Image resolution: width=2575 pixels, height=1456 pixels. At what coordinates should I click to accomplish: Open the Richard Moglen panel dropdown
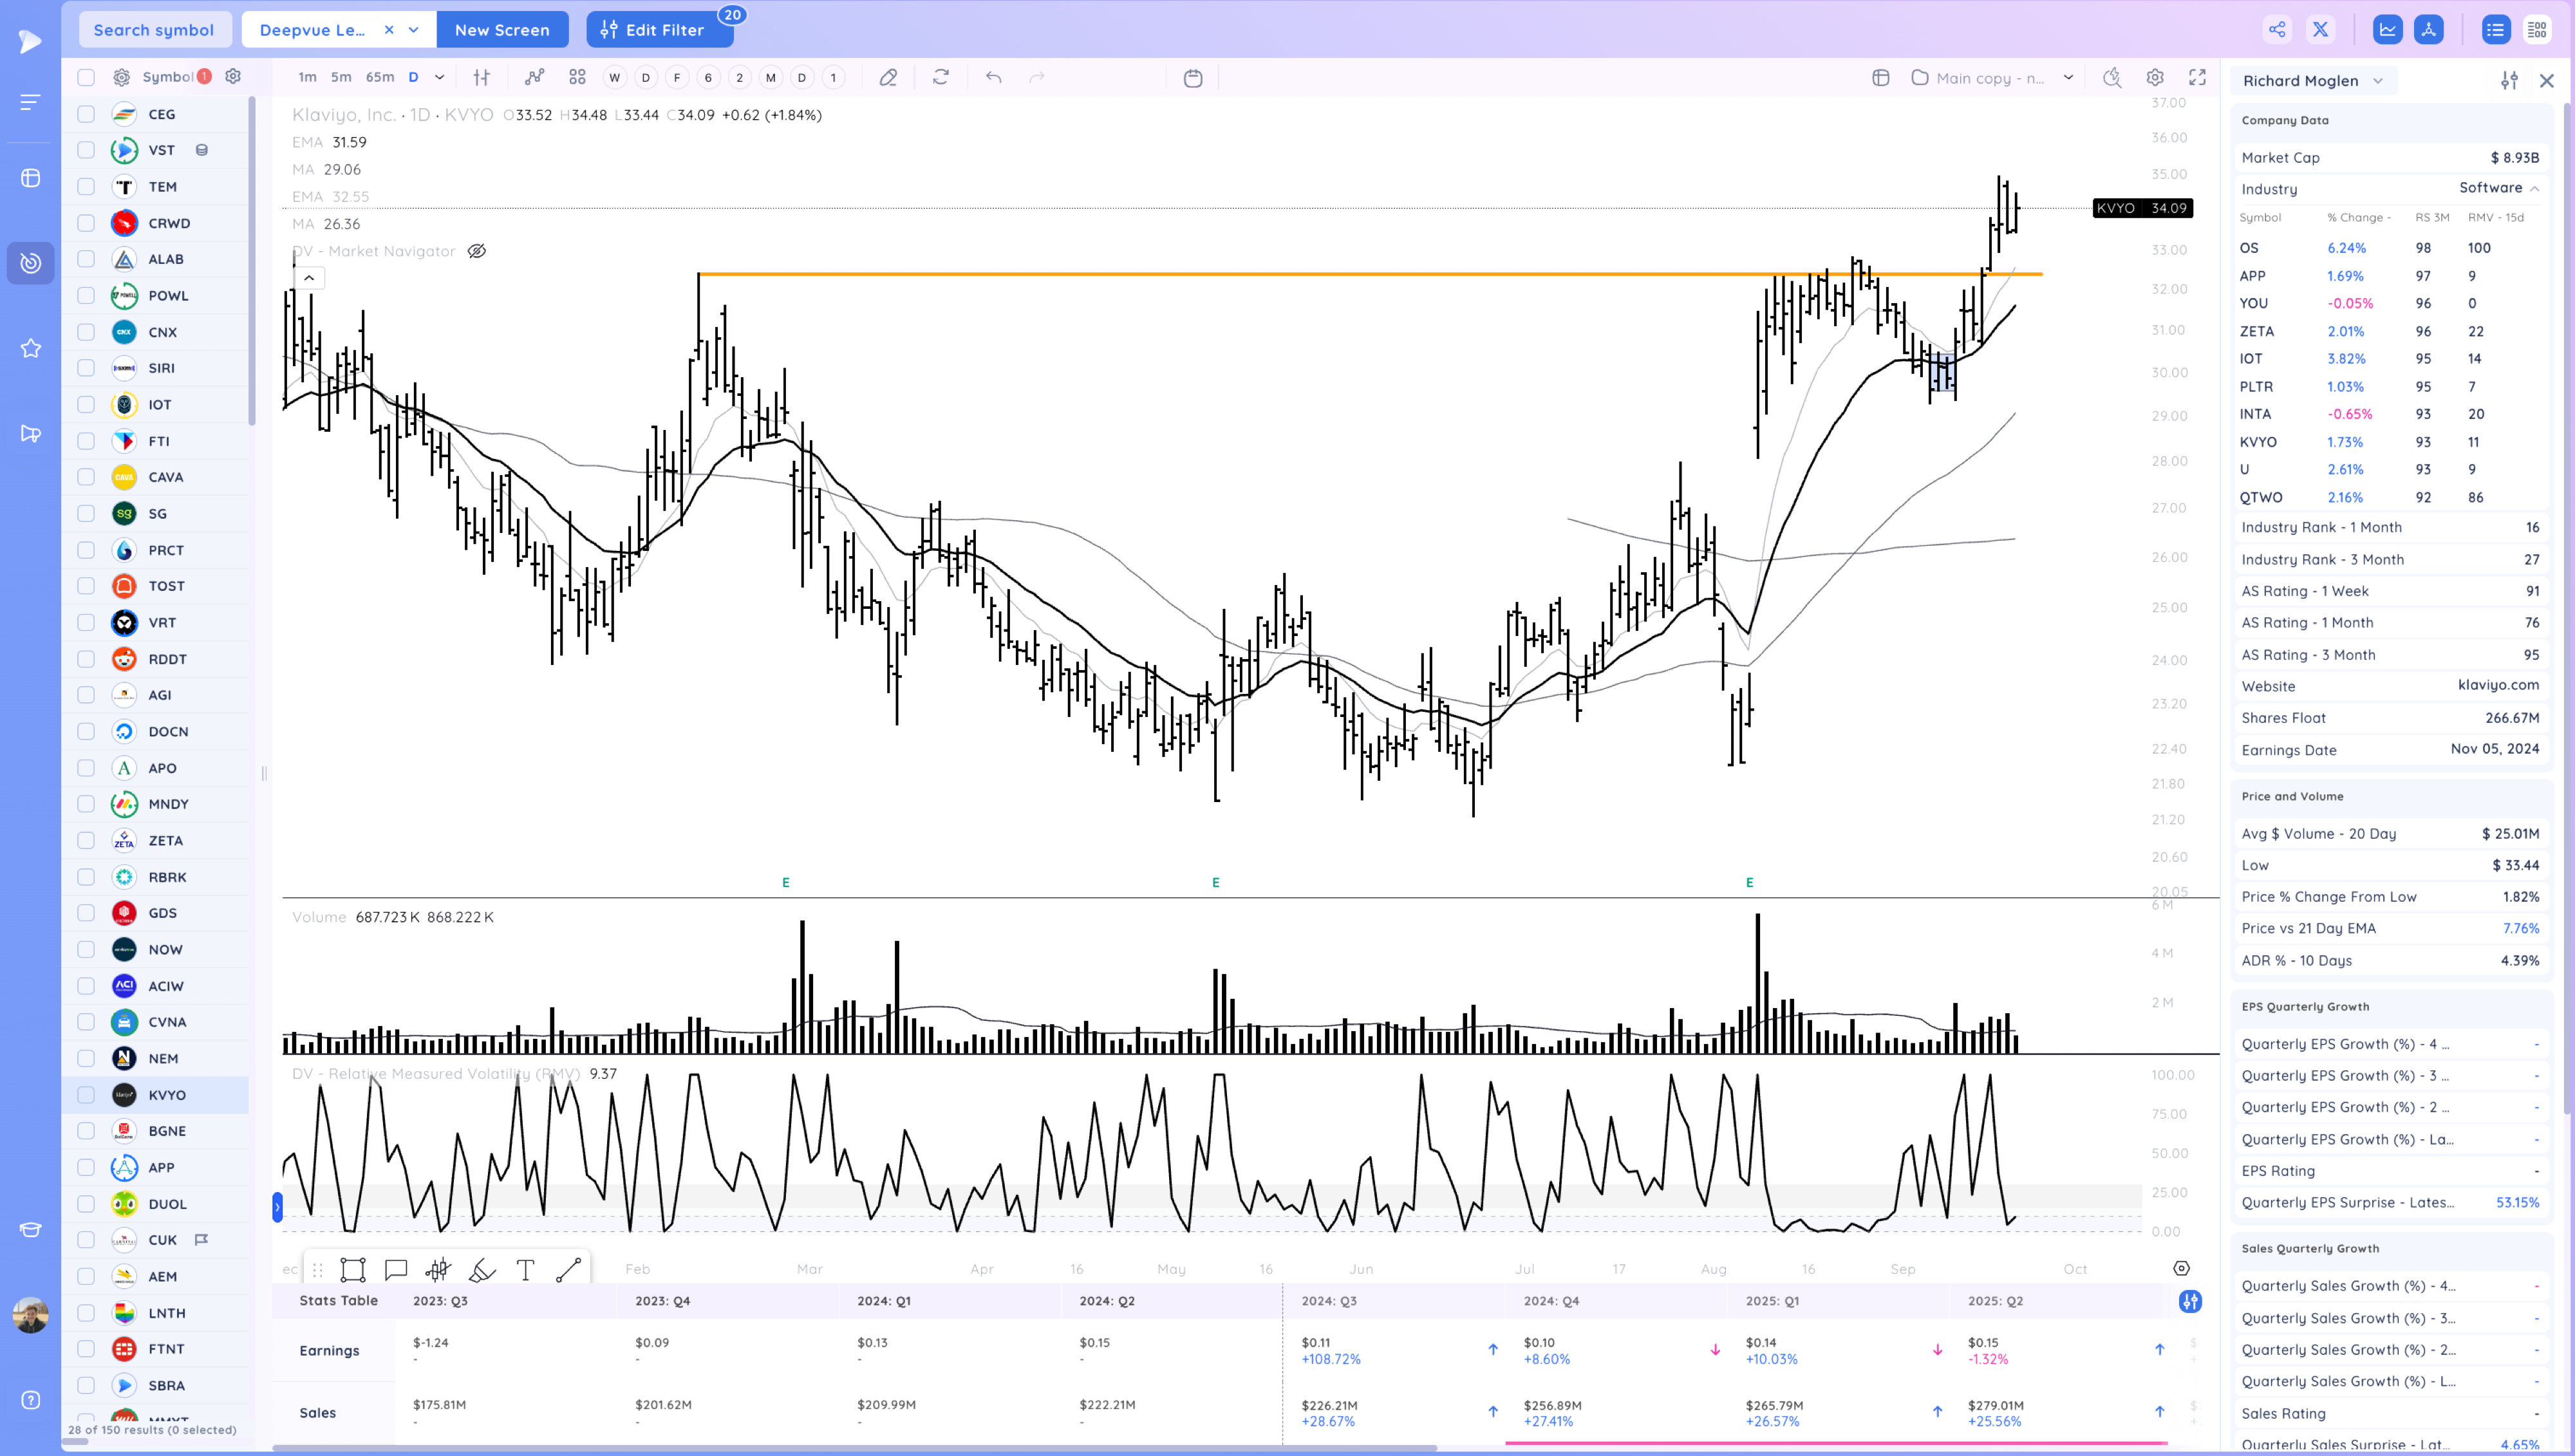pyautogui.click(x=2378, y=81)
